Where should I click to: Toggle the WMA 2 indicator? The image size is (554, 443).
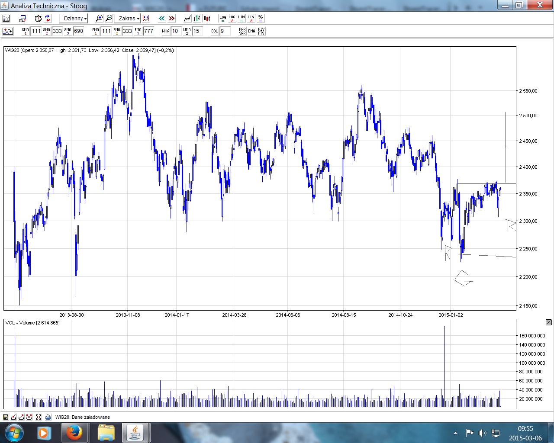tap(187, 31)
